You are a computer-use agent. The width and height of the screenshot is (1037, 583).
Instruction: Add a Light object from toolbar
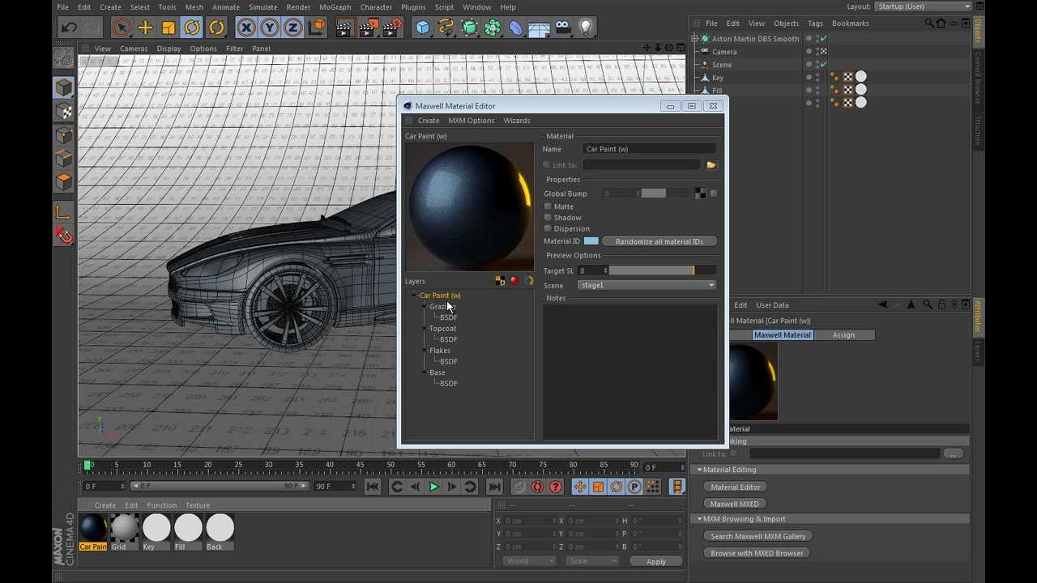click(x=586, y=28)
